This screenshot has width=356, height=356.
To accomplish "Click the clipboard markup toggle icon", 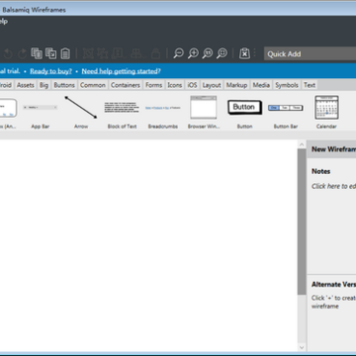I will [244, 53].
